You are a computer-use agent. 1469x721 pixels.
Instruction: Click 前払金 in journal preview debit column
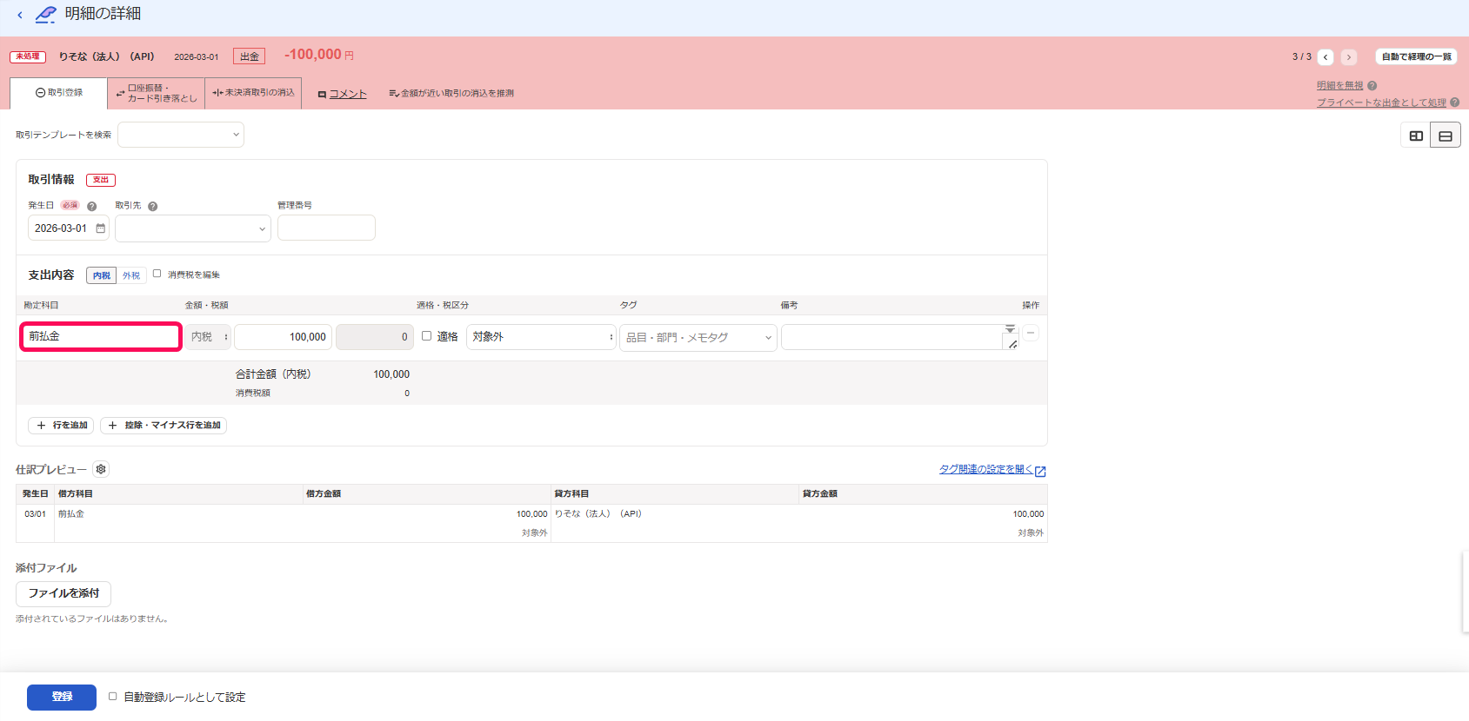click(71, 514)
